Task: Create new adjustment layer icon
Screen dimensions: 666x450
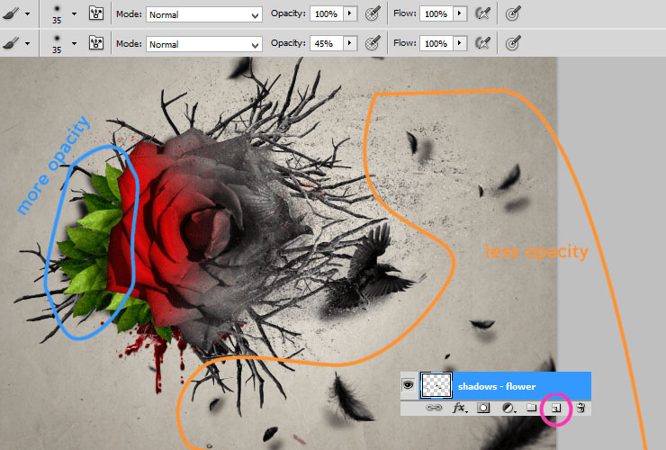Action: coord(508,409)
